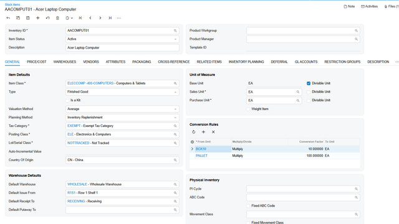The height and width of the screenshot is (224, 399).
Task: Enable the Fixed ABC Code checkbox
Action: point(248,206)
